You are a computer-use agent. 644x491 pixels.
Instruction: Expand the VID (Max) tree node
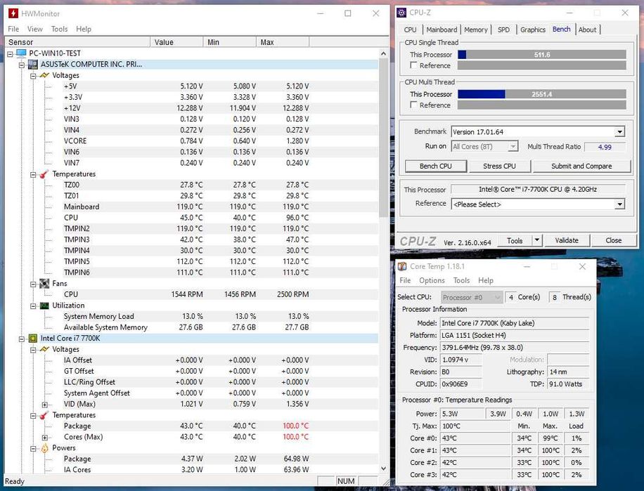click(45, 405)
